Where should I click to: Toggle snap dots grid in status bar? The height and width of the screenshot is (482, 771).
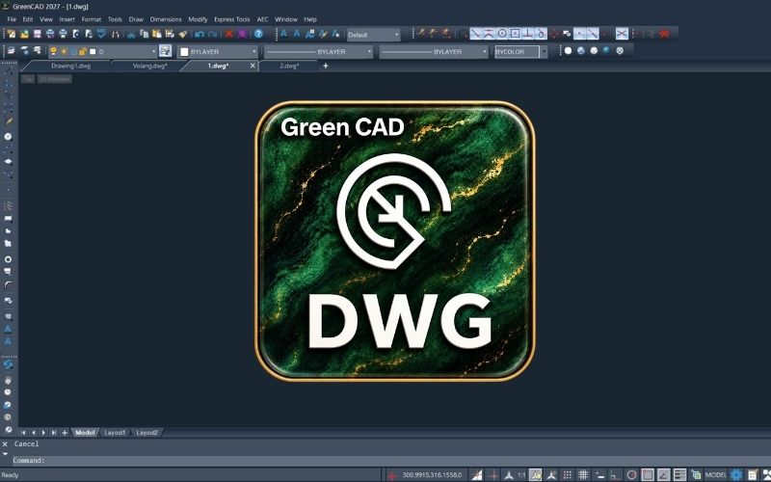pos(567,474)
